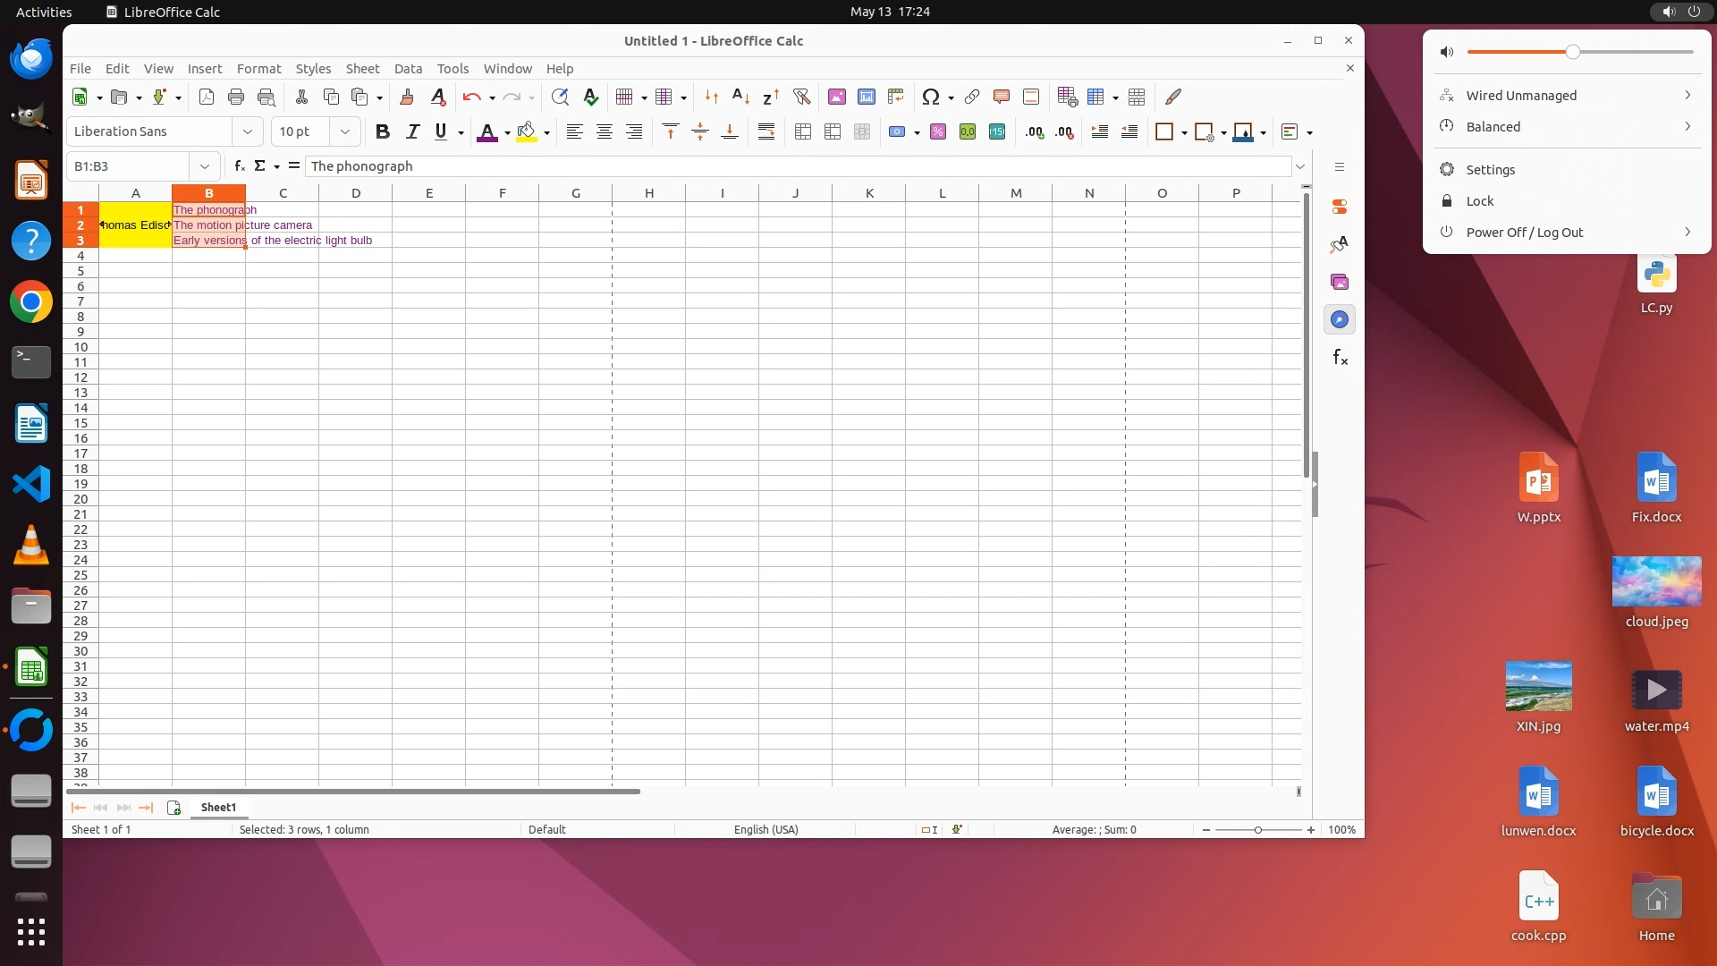This screenshot has height=966, width=1717.
Task: Click the Clone Formatting paintbrush icon
Action: tap(407, 97)
